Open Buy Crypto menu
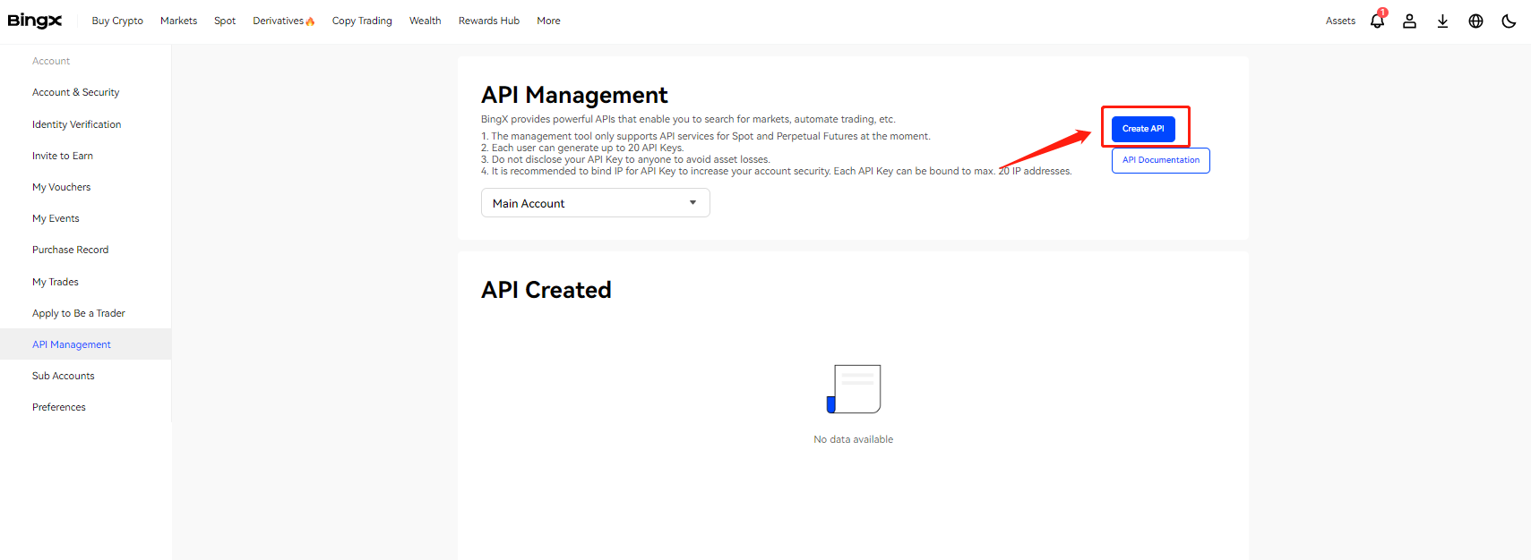This screenshot has height=560, width=1531. coord(117,21)
